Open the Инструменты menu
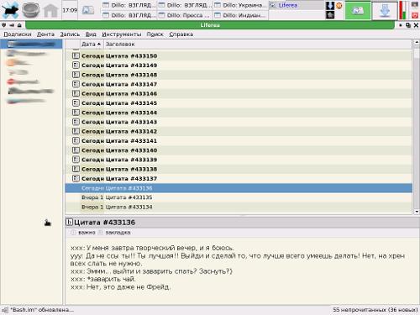420x315 pixels. click(x=122, y=34)
